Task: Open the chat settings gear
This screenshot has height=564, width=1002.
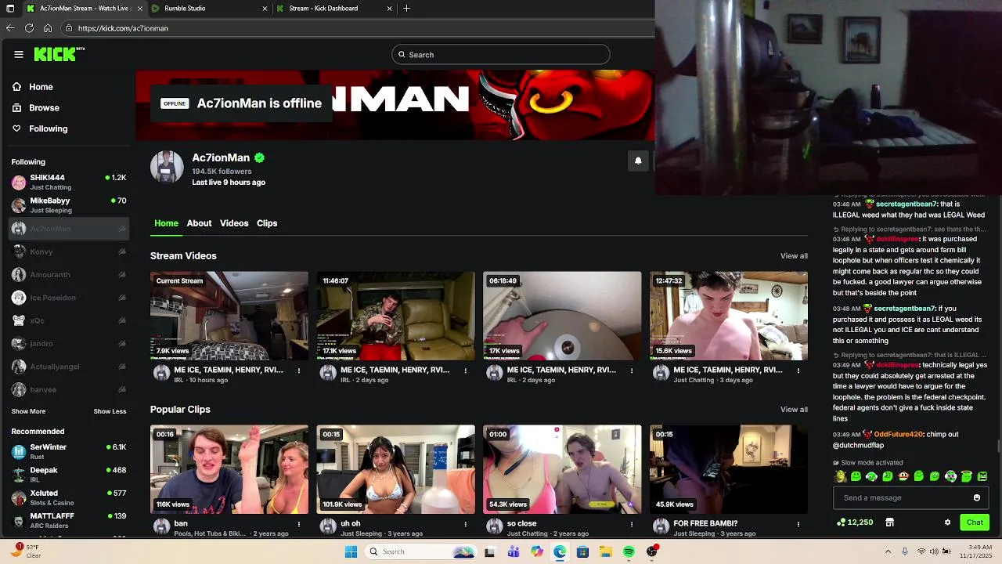Action: (x=947, y=522)
